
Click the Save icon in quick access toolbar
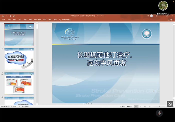[x=3, y=16]
